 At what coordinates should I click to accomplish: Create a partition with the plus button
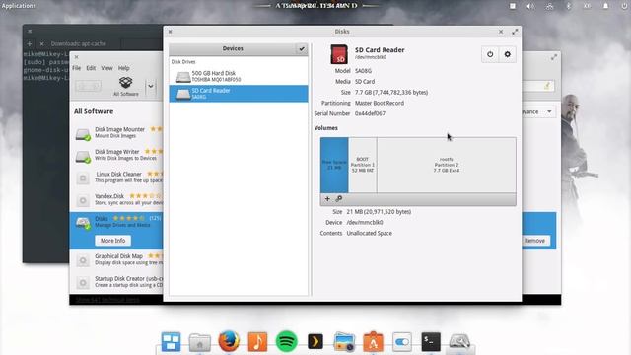327,199
